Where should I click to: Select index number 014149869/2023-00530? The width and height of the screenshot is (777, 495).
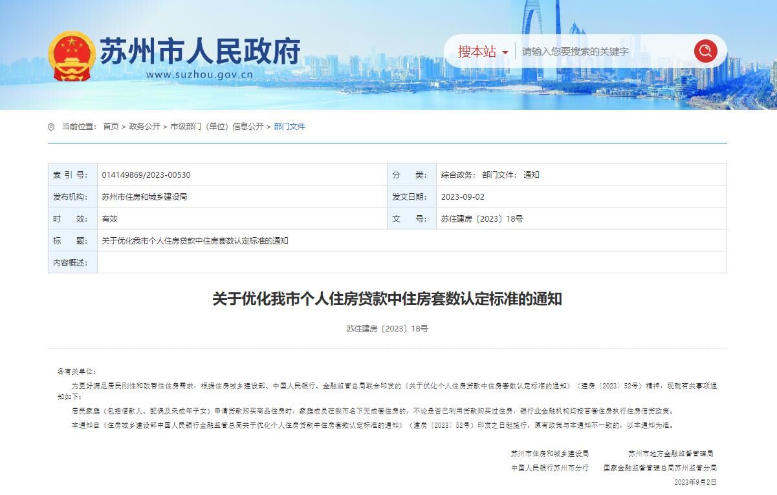click(146, 175)
